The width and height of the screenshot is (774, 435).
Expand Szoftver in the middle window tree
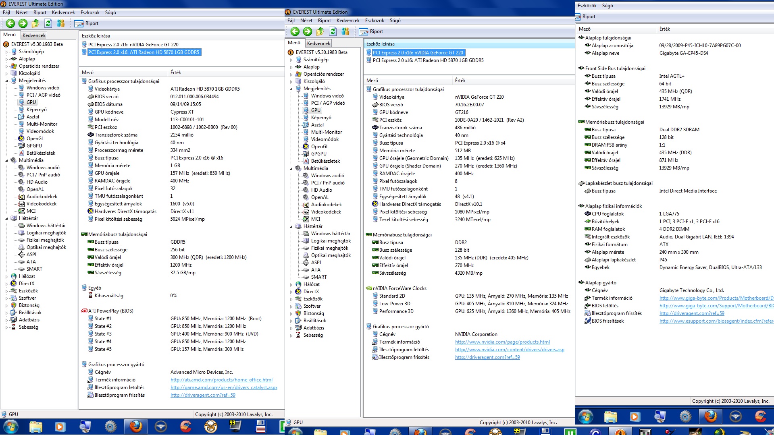pos(291,307)
